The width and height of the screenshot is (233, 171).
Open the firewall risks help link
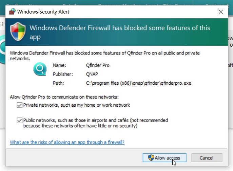[x=67, y=142]
